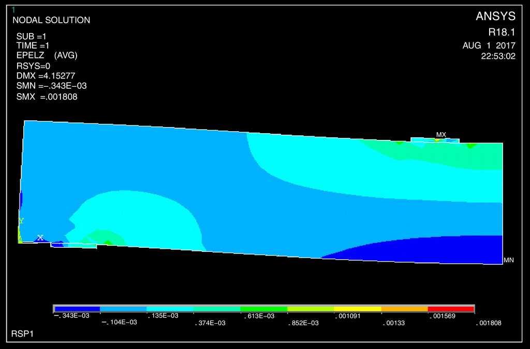The height and width of the screenshot is (349, 530).
Task: Pick the yellow legend color band
Action: pos(357,309)
